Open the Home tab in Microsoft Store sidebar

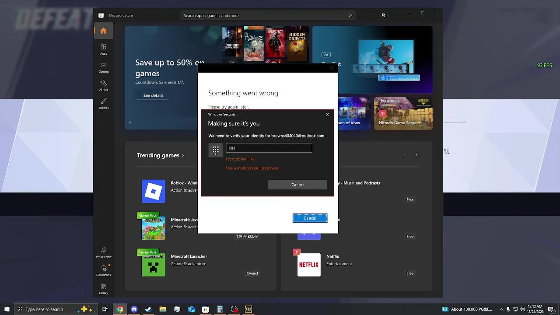pos(103,31)
